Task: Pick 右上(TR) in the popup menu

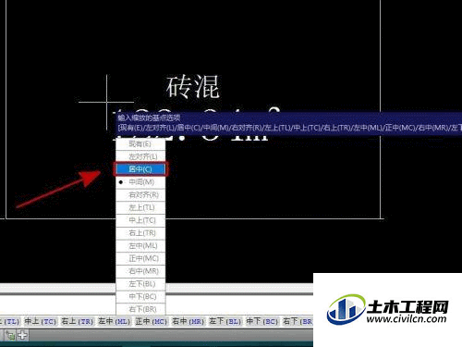Action: click(x=140, y=233)
